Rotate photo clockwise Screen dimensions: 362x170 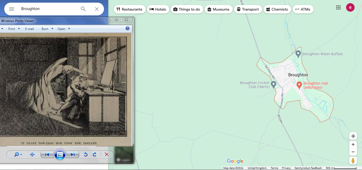point(95,154)
